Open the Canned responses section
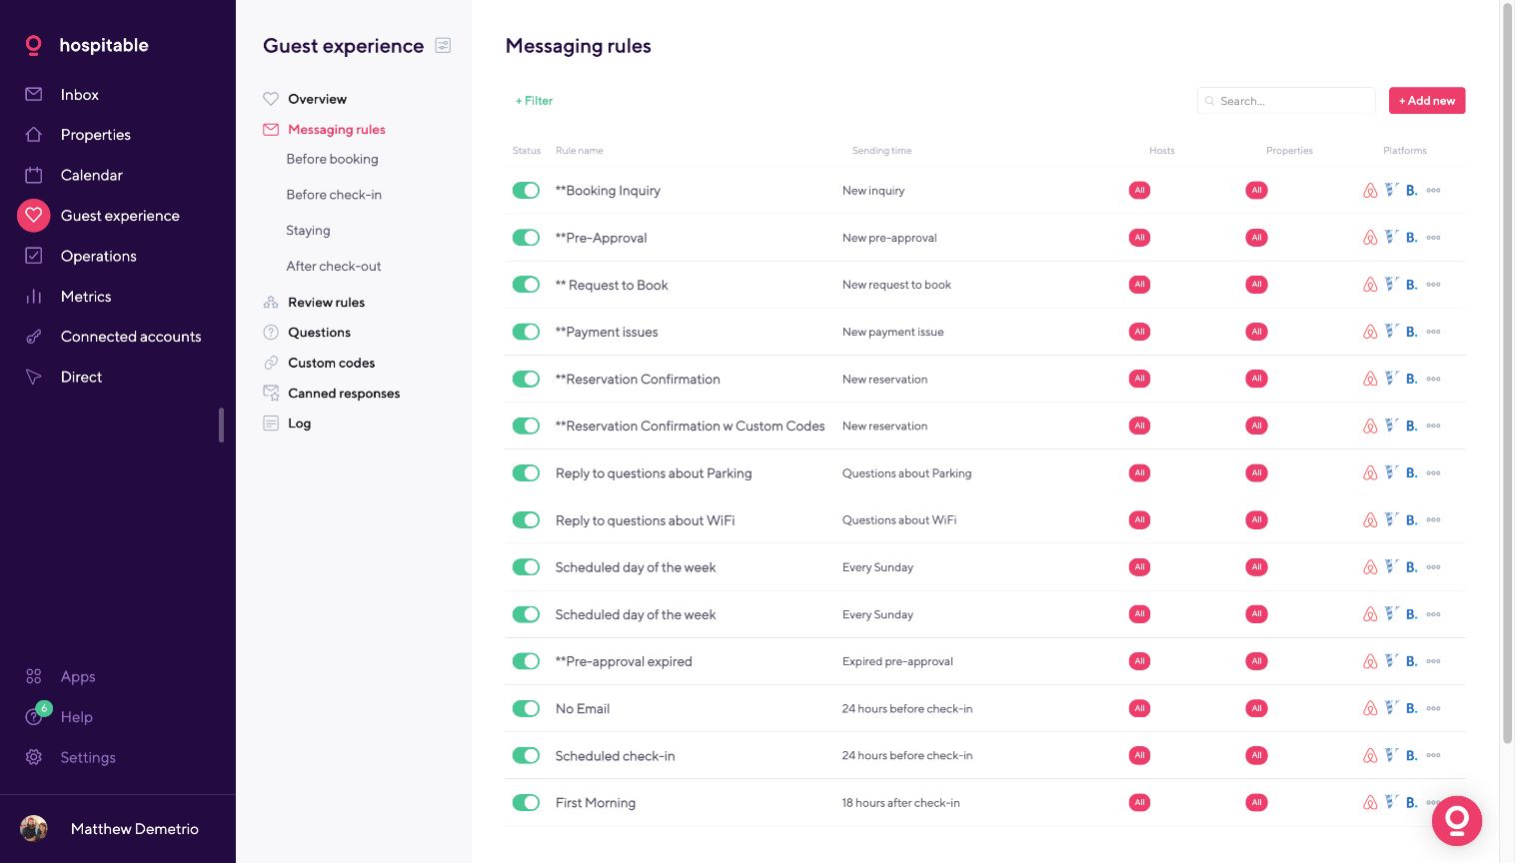This screenshot has width=1515, height=863. (344, 394)
